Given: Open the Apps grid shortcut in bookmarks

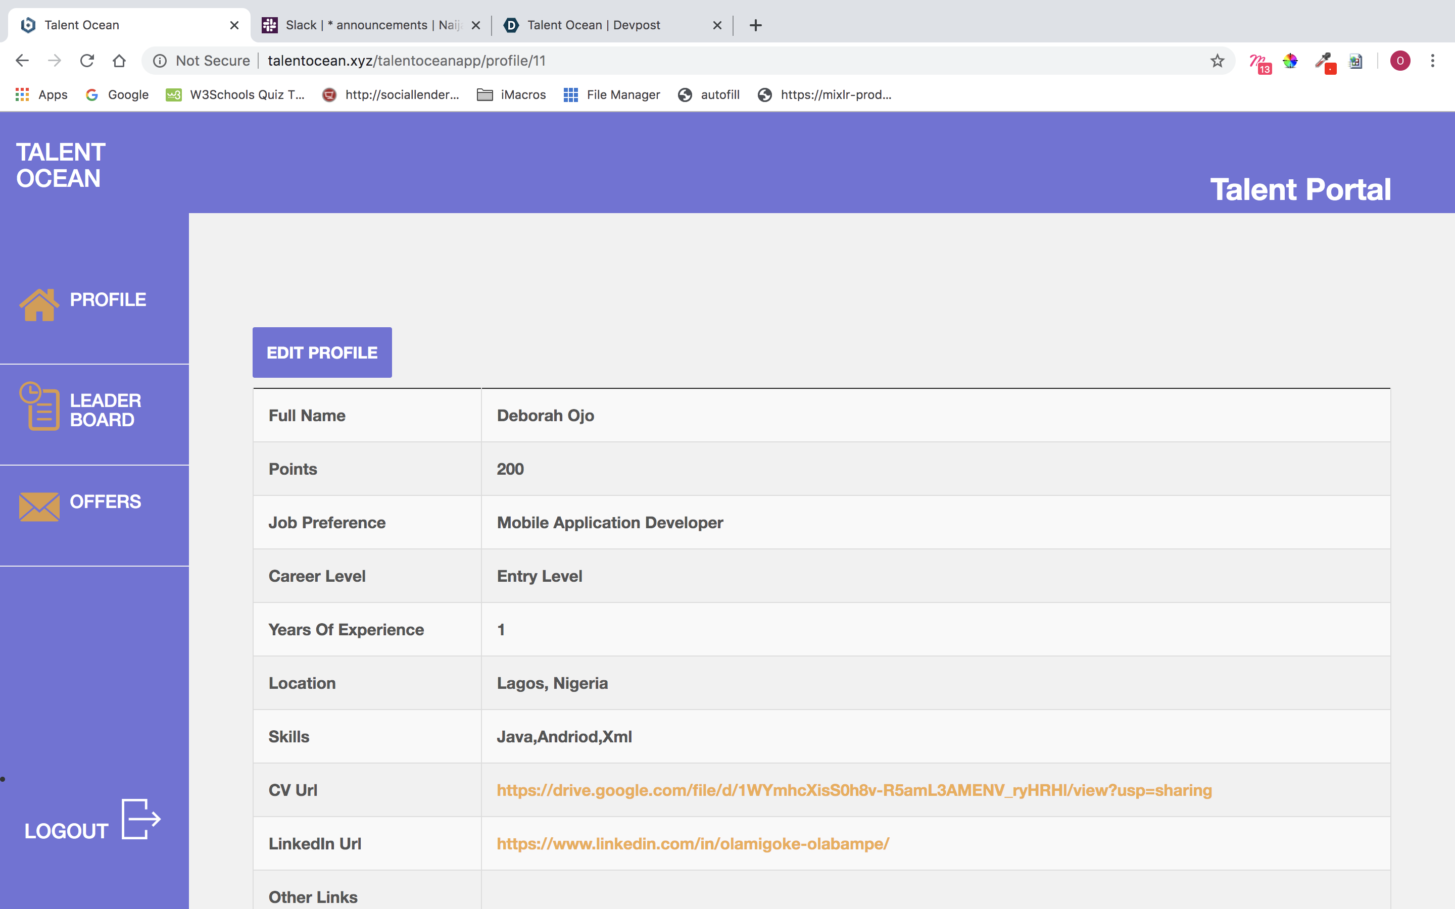Looking at the screenshot, I should pyautogui.click(x=41, y=94).
